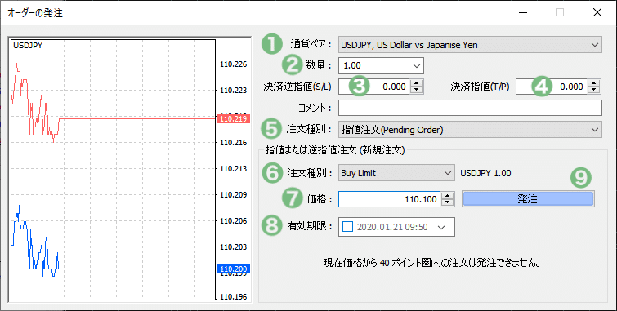The height and width of the screenshot is (311, 617).
Task: Increase the 価格 price with up arrow
Action: click(x=447, y=195)
